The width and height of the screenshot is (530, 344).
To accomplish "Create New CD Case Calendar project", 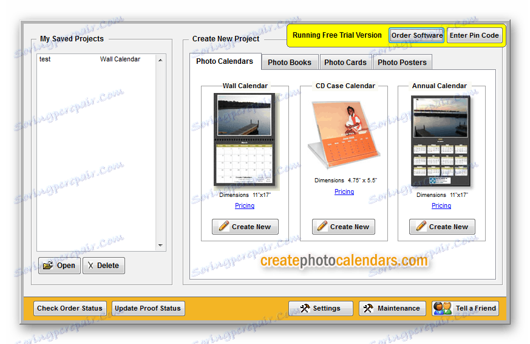I will [344, 227].
